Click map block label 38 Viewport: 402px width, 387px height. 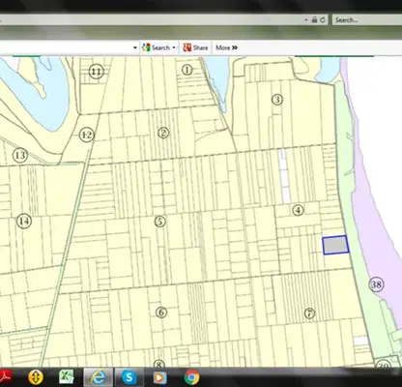(376, 284)
